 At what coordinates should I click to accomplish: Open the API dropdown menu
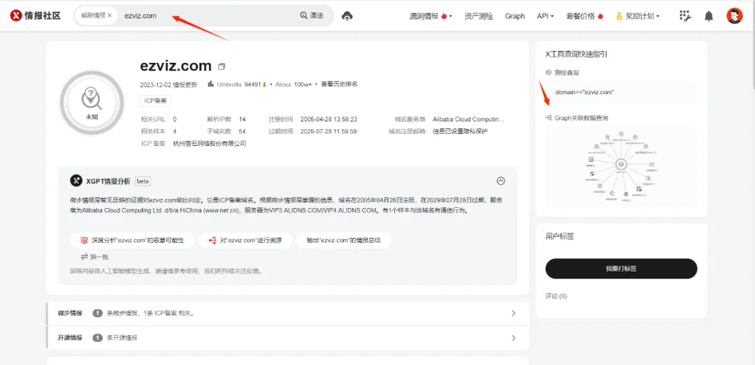pos(545,15)
